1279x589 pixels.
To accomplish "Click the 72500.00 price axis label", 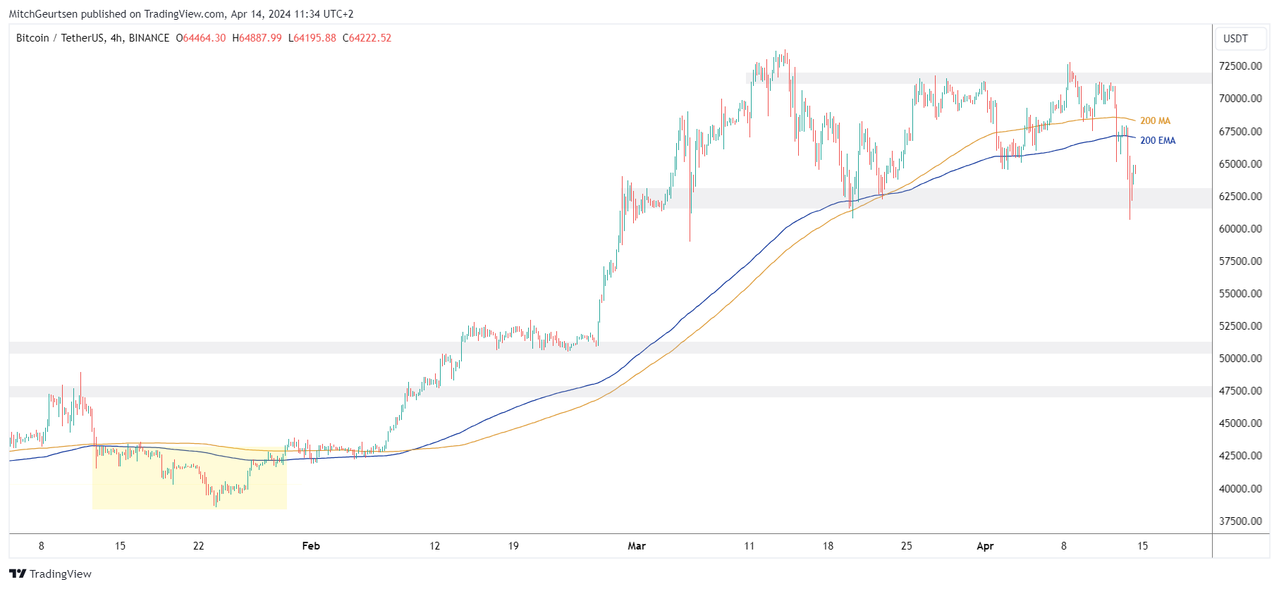I will [x=1240, y=66].
